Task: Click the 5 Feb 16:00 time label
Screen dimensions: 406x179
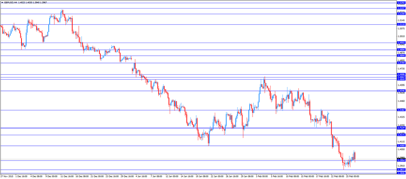Action: 278,177
